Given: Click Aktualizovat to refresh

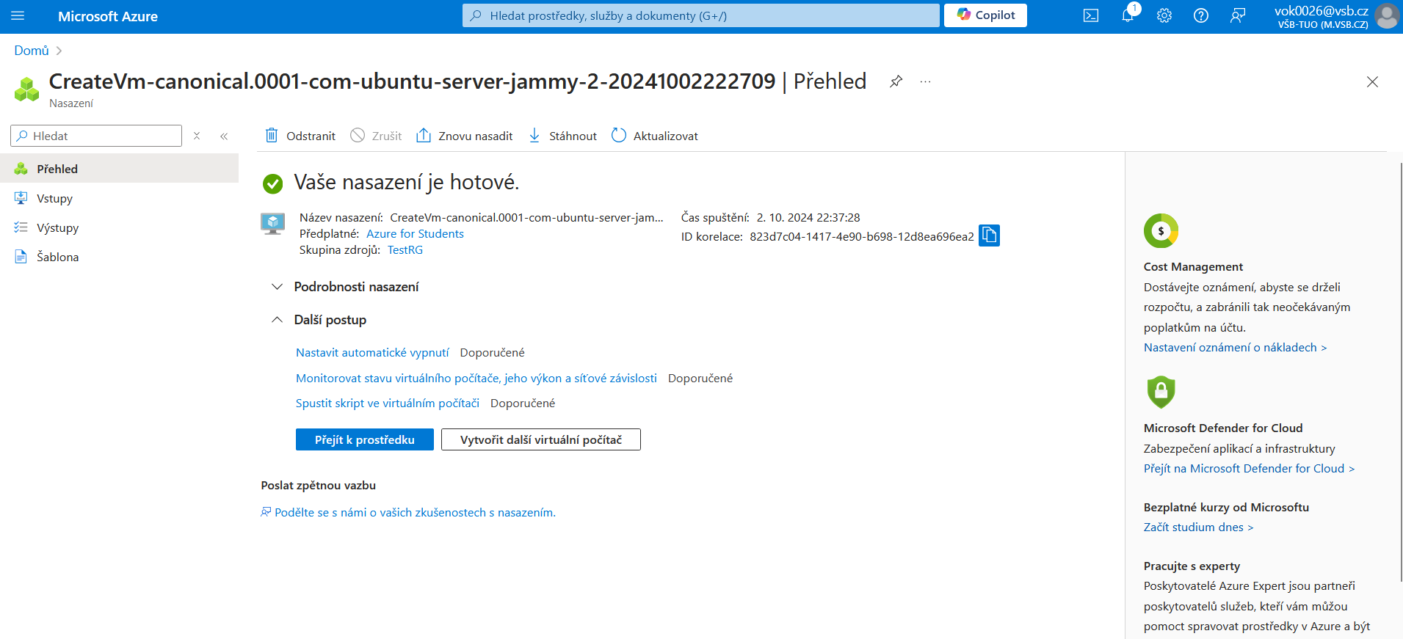Looking at the screenshot, I should 655,136.
